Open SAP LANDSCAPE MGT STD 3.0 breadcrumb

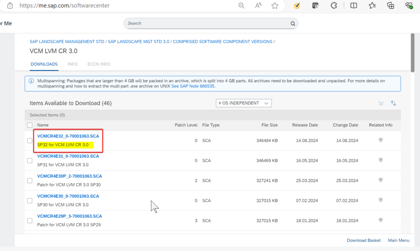click(x=139, y=41)
